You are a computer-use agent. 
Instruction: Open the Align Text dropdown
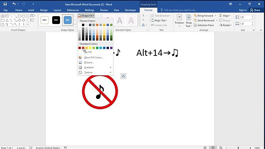click(159, 20)
